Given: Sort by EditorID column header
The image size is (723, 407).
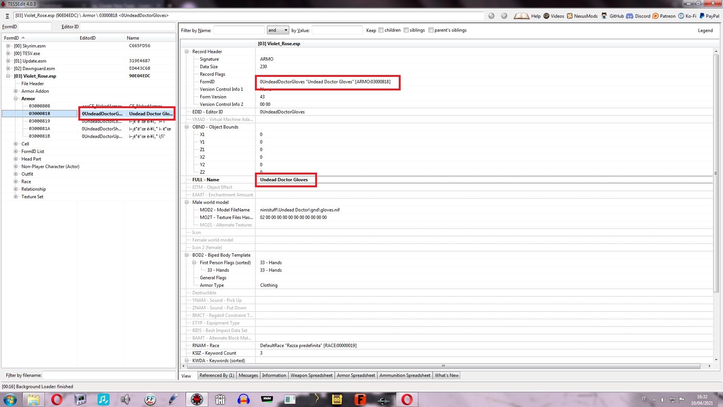Looking at the screenshot, I should pyautogui.click(x=101, y=38).
